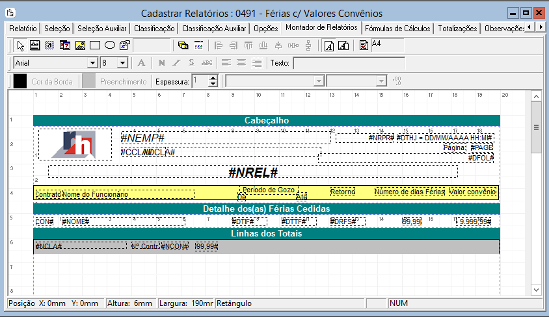Screen dimensions: 549x317
Task: Toggle left text alignment
Action: [226, 63]
